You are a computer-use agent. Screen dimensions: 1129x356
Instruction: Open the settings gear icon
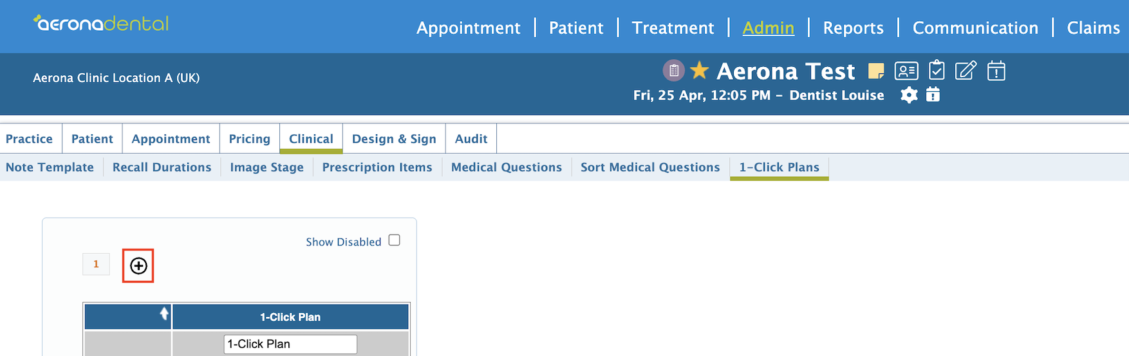[x=909, y=95]
